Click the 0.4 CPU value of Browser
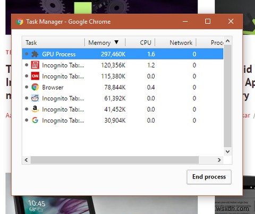This screenshot has width=255, height=214. [x=151, y=87]
